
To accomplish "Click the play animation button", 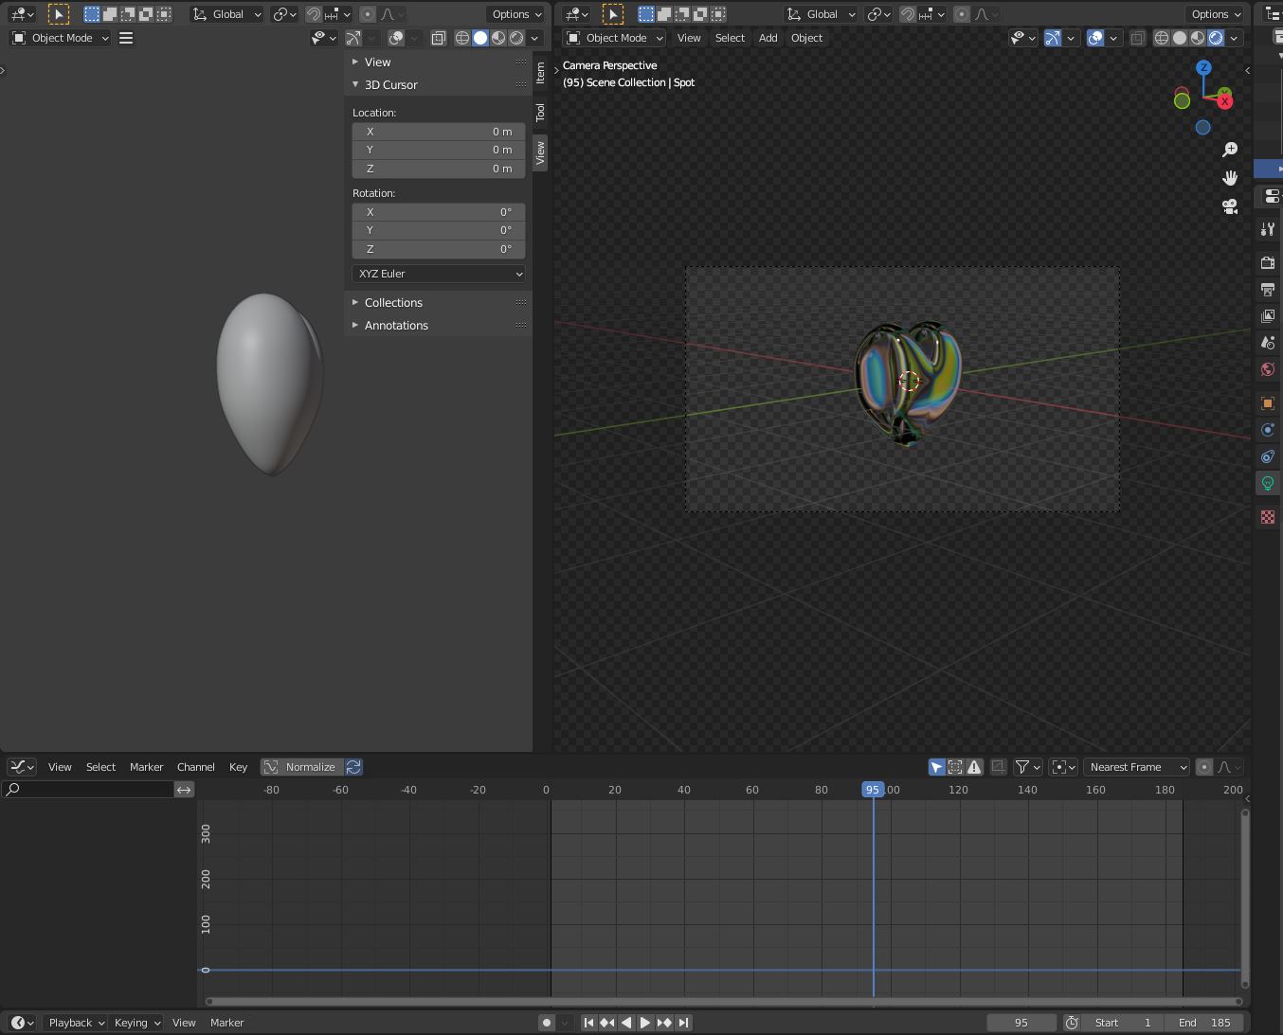I will (645, 1023).
